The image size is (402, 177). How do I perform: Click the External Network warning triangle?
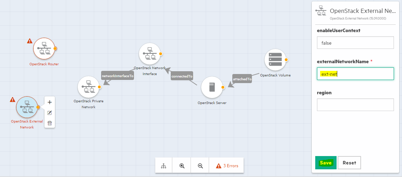click(x=13, y=99)
